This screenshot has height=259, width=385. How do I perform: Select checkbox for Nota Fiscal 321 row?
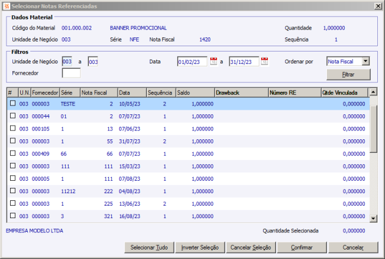pyautogui.click(x=12, y=215)
